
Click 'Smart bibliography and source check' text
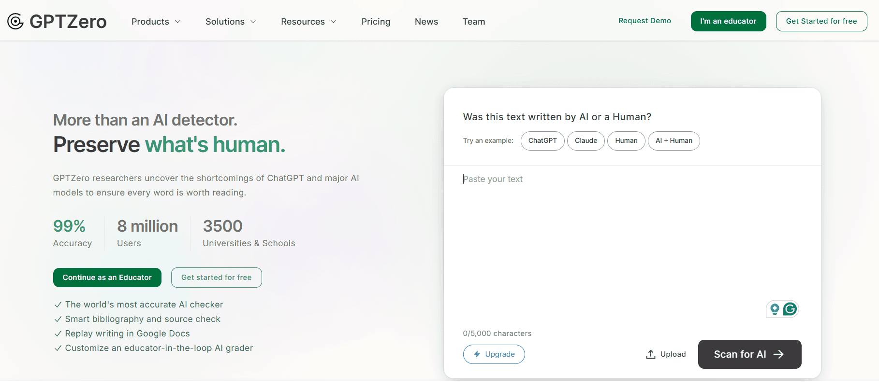(143, 319)
